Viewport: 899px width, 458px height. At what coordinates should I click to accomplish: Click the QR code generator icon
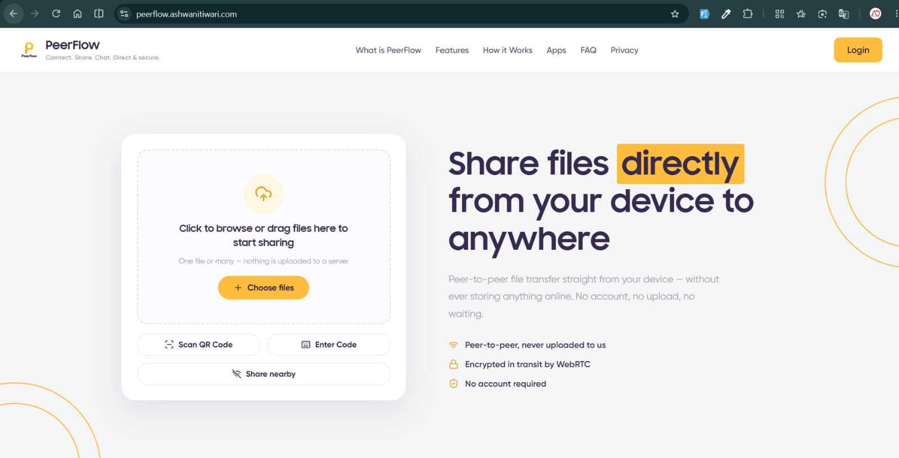[x=779, y=14]
